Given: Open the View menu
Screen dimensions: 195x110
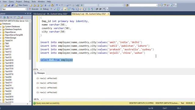Looking at the screenshot, I should click(x=5, y=2).
